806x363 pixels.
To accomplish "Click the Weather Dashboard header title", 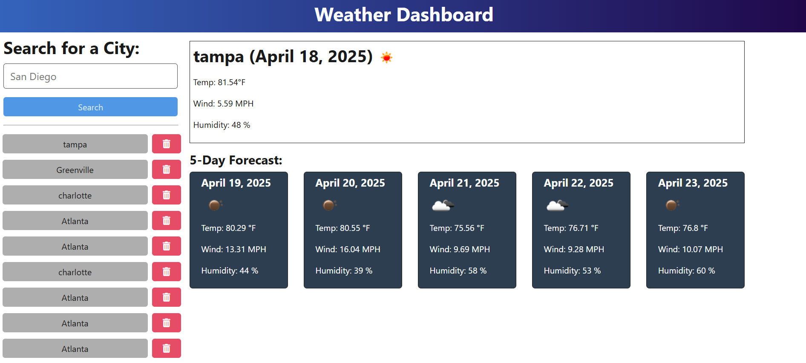I will click(404, 15).
